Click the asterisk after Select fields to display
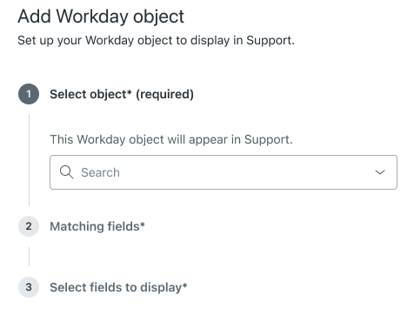Viewport: 414px width, 315px height. point(184,285)
